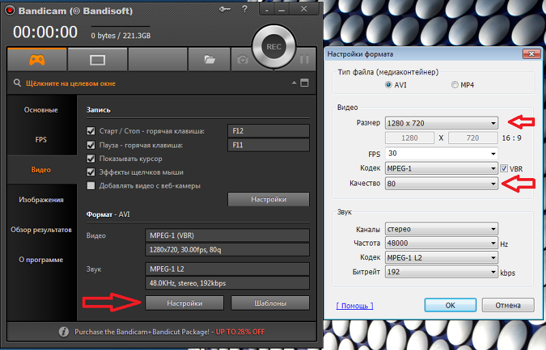The height and width of the screenshot is (350, 546).
Task: Open the output folder icon
Action: tap(210, 60)
